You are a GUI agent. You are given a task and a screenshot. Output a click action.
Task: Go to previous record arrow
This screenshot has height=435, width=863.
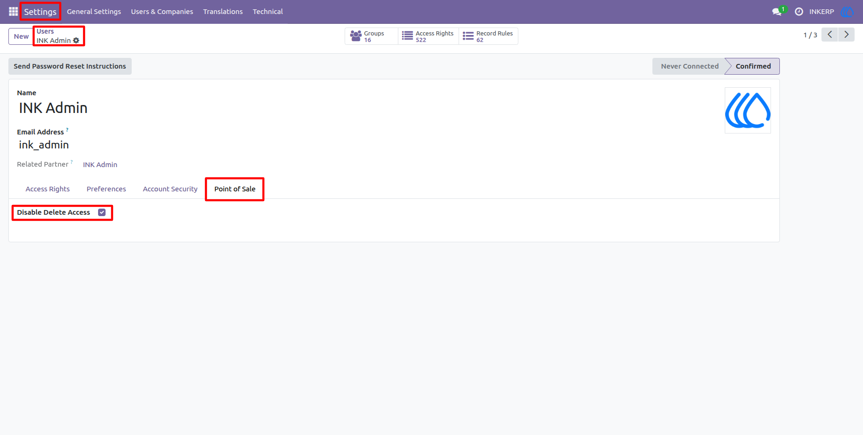click(x=830, y=35)
